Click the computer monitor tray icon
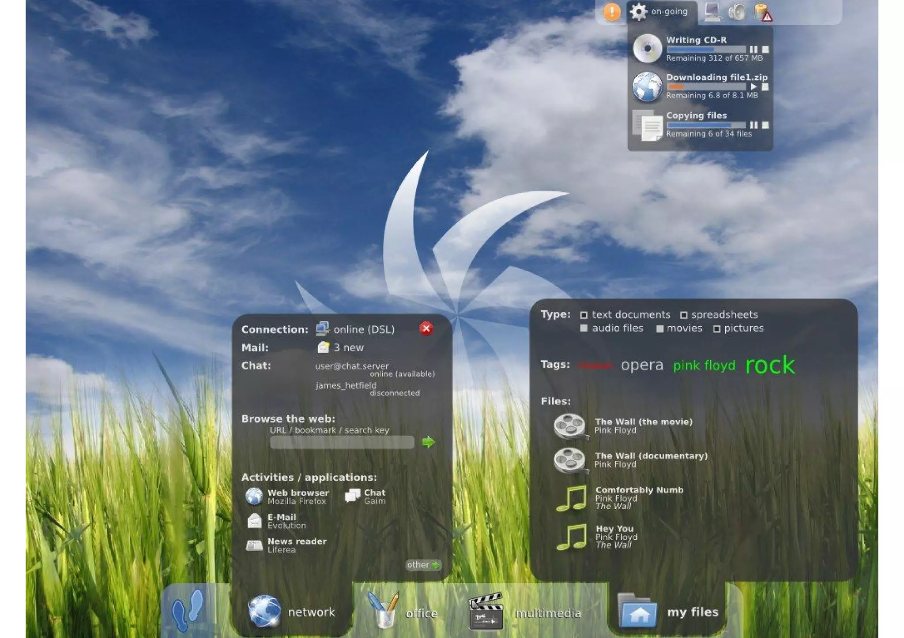 (x=712, y=11)
